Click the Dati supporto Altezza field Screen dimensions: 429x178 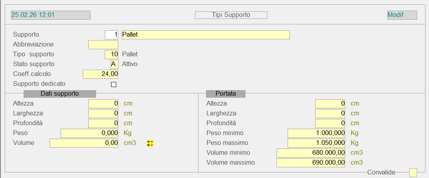coord(103,104)
